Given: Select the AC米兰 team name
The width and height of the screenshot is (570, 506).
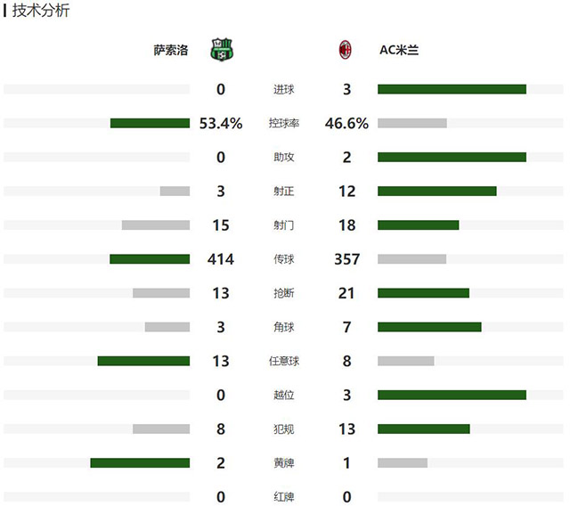Looking at the screenshot, I should 400,51.
